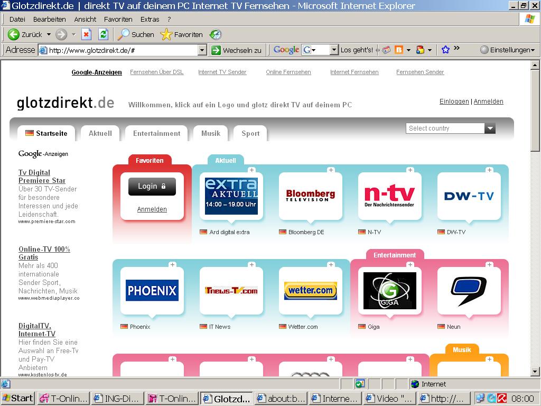
Task: Open the wetter.com channel logo
Action: click(311, 291)
